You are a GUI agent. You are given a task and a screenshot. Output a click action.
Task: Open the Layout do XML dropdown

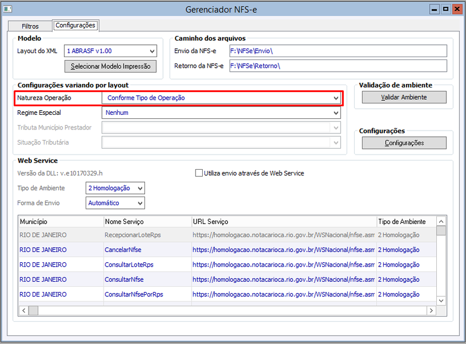tap(111, 51)
